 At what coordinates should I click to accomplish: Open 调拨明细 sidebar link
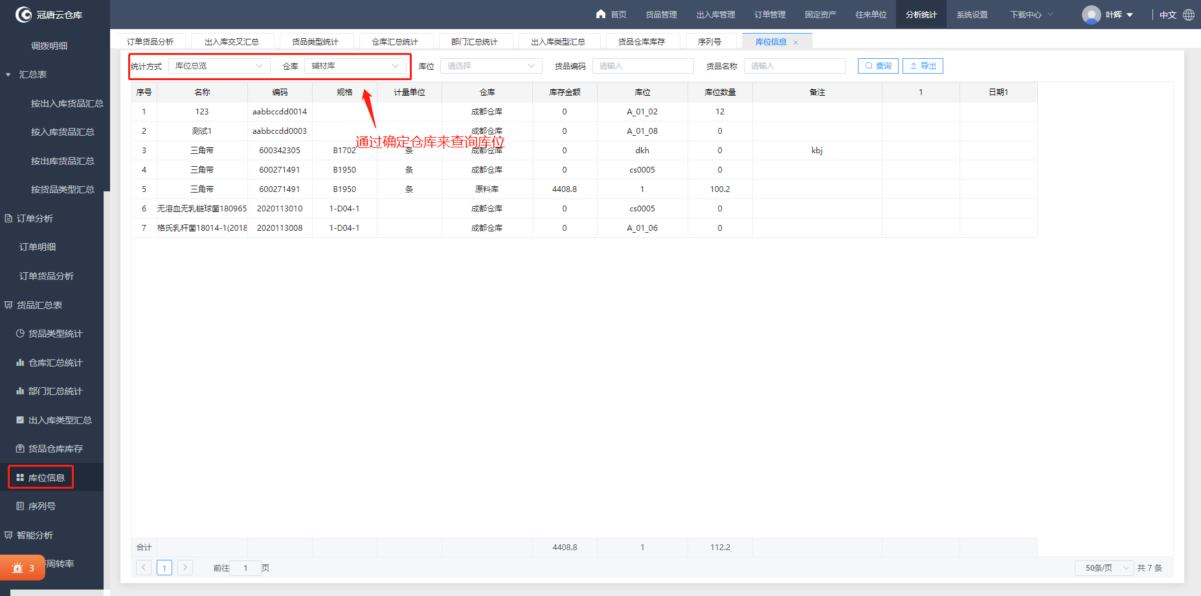coord(49,46)
